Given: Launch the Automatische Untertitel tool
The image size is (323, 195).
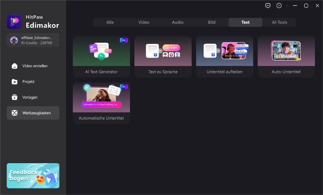Looking at the screenshot, I should click(101, 103).
